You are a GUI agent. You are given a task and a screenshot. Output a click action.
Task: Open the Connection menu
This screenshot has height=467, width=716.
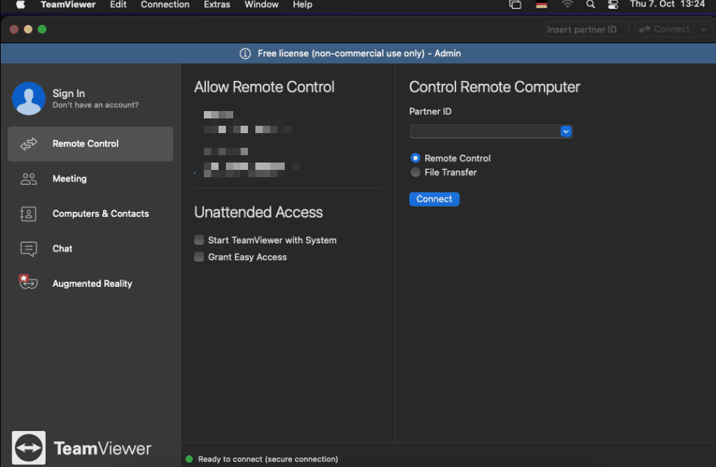tap(165, 4)
